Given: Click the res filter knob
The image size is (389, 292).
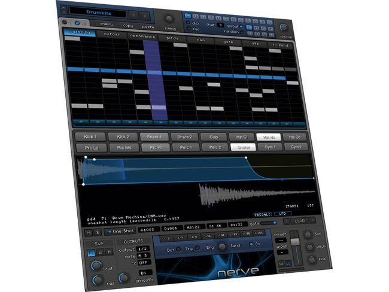Looking at the screenshot, I should click(98, 280).
